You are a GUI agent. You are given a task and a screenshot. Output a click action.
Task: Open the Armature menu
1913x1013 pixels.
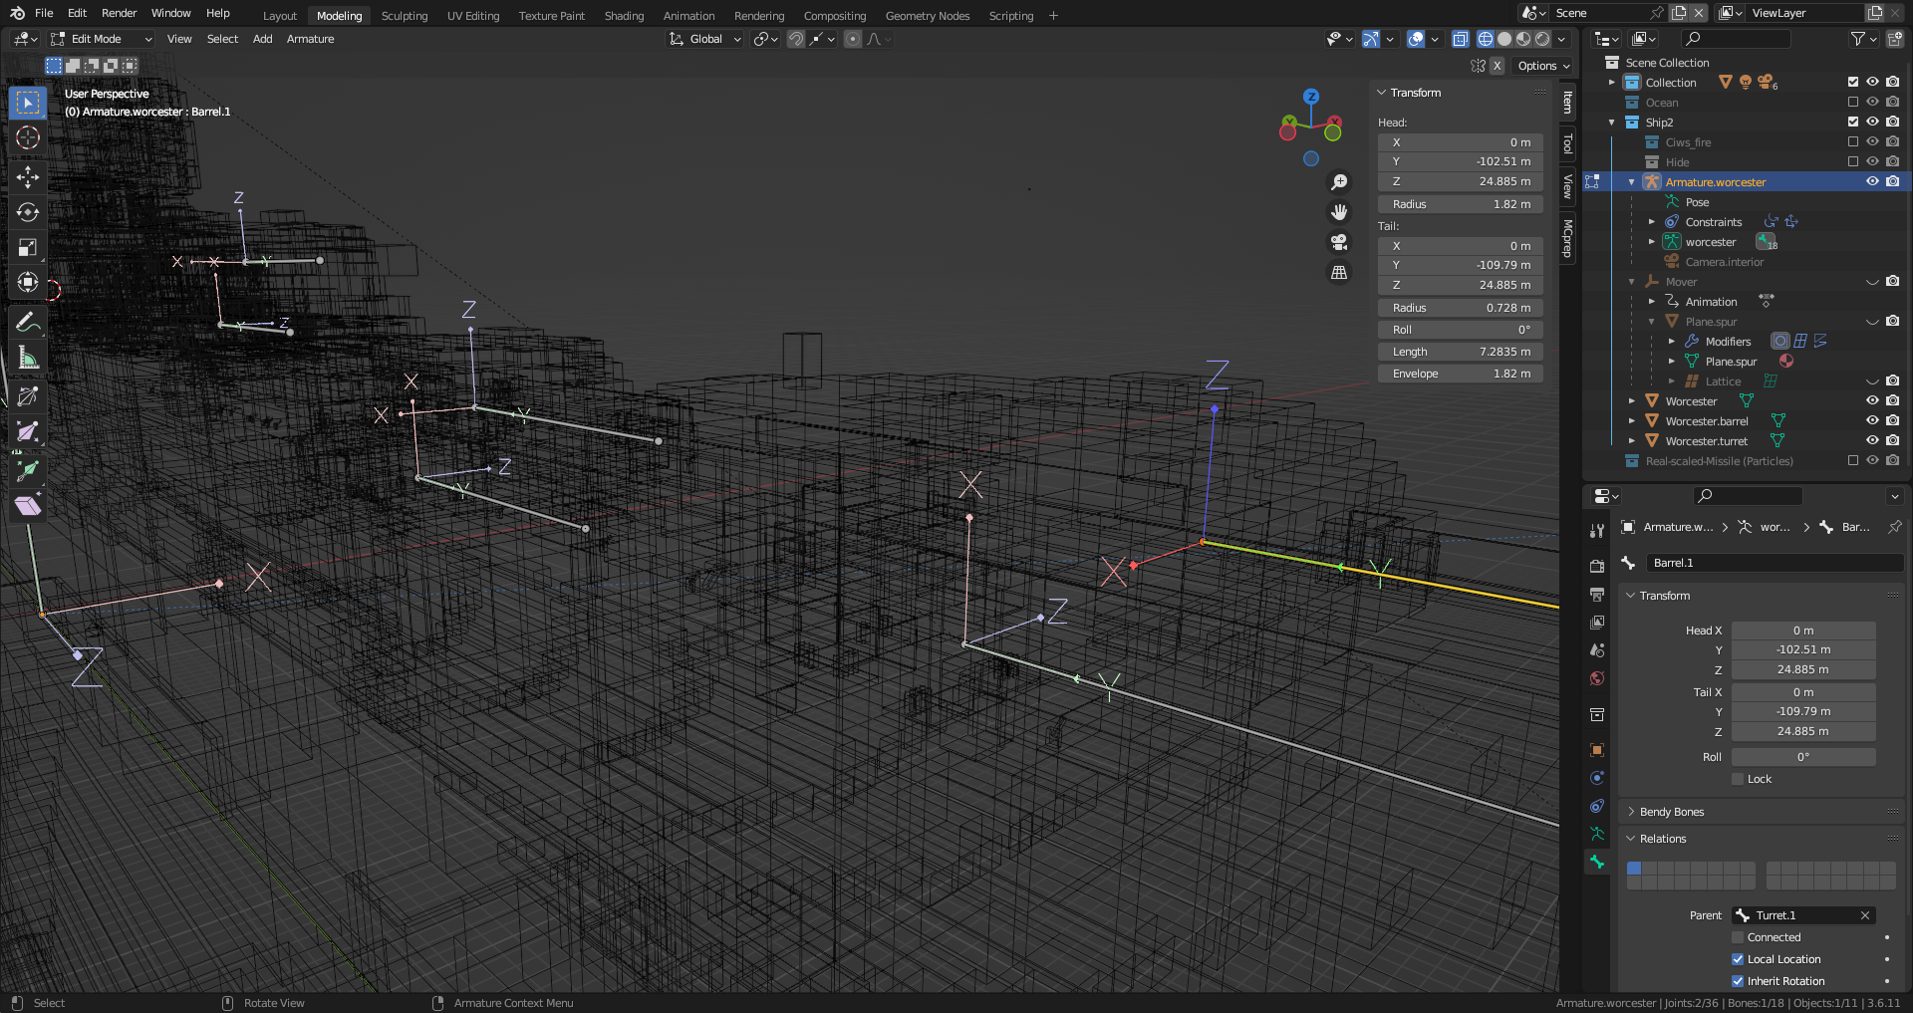[310, 39]
